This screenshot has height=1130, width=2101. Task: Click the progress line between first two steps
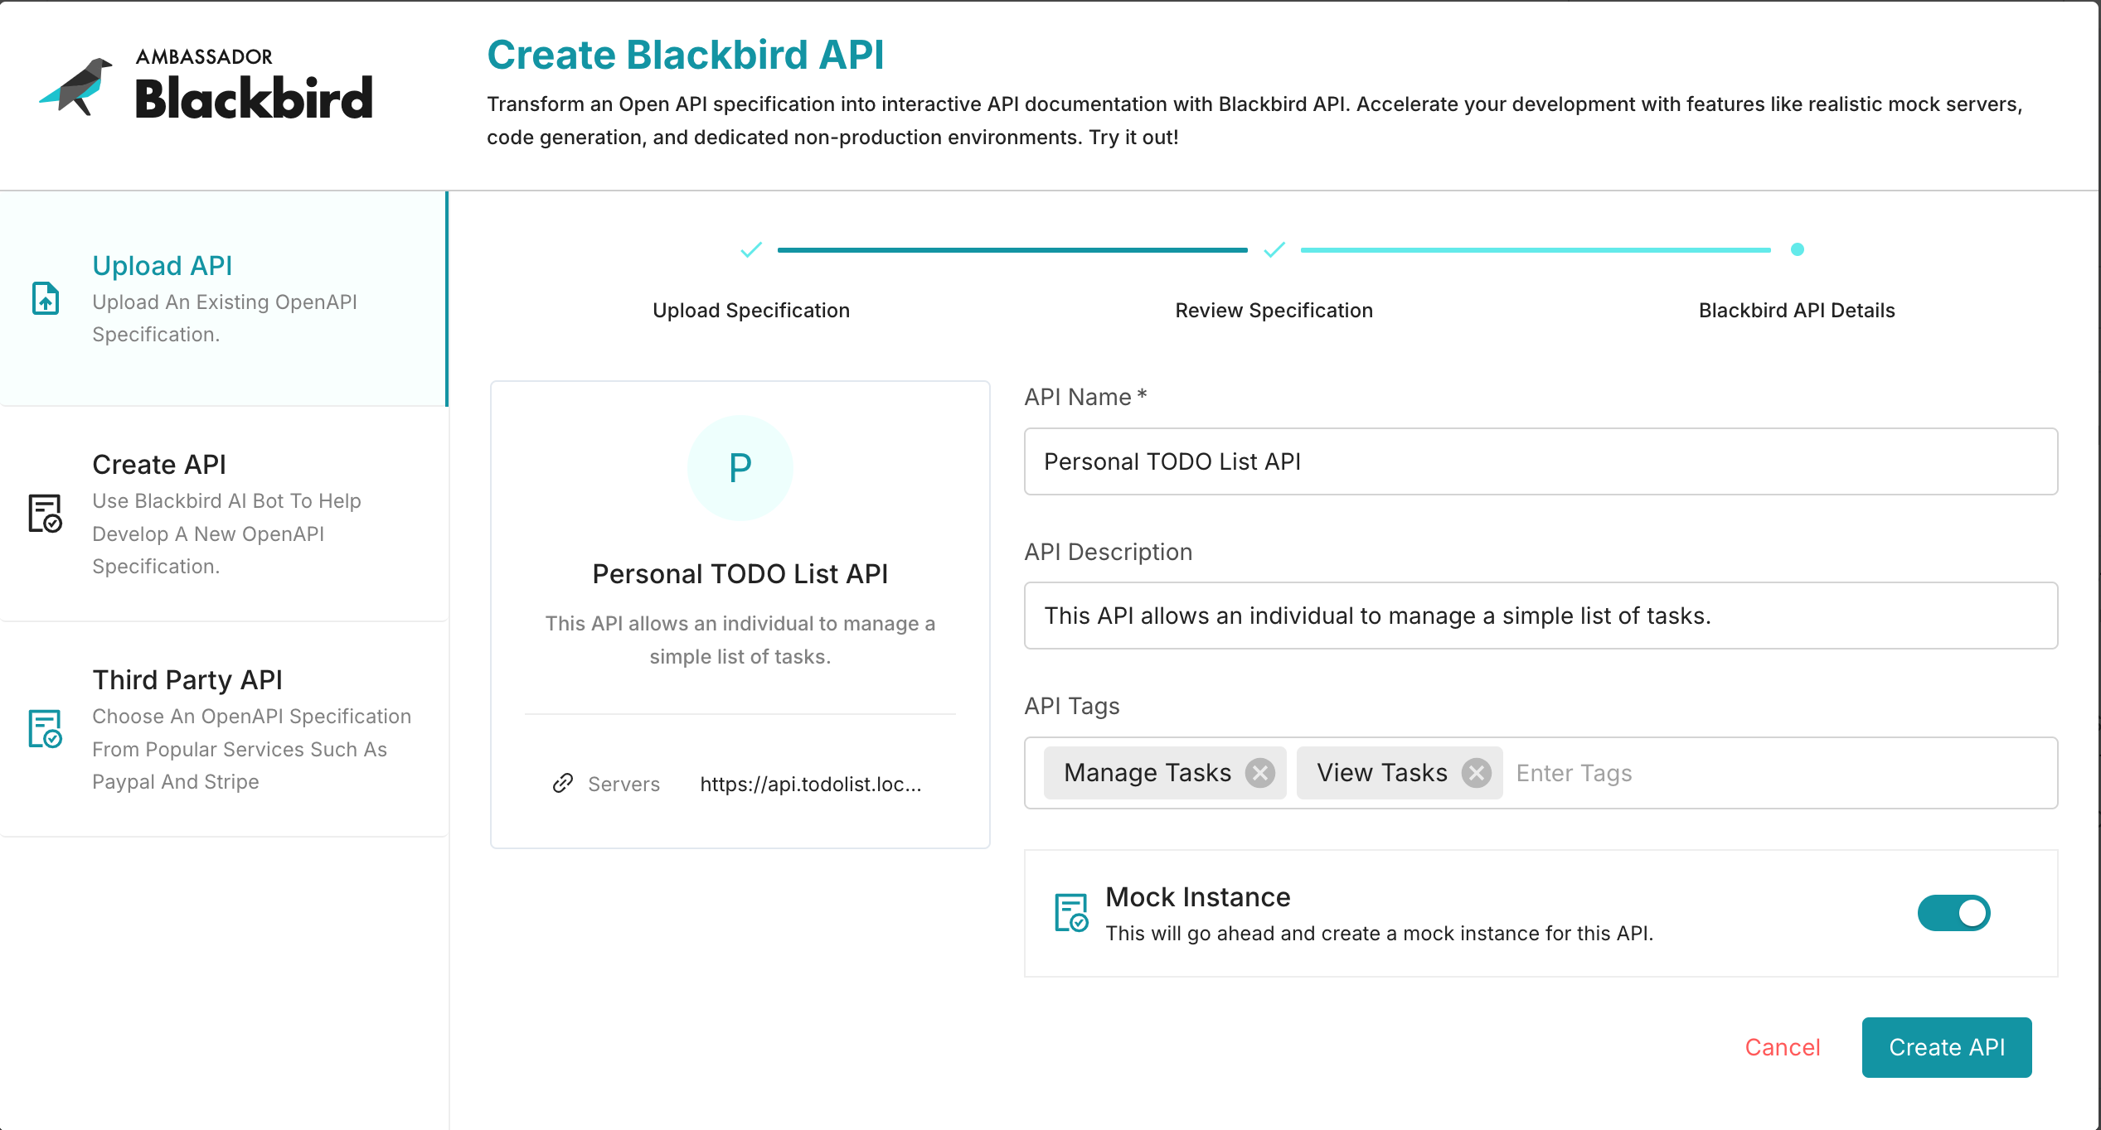pos(1012,249)
